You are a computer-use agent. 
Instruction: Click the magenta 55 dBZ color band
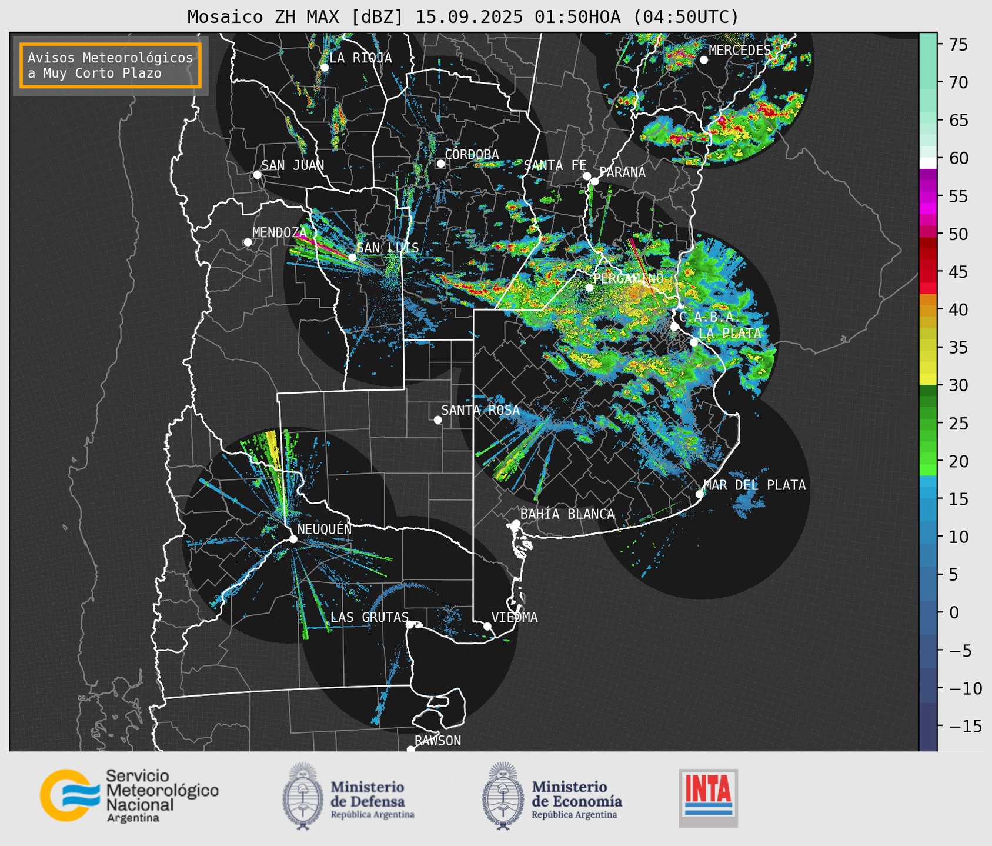coord(928,197)
